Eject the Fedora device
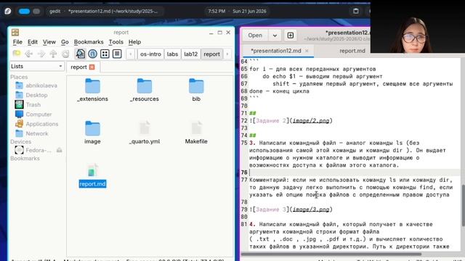 [x=60, y=150]
